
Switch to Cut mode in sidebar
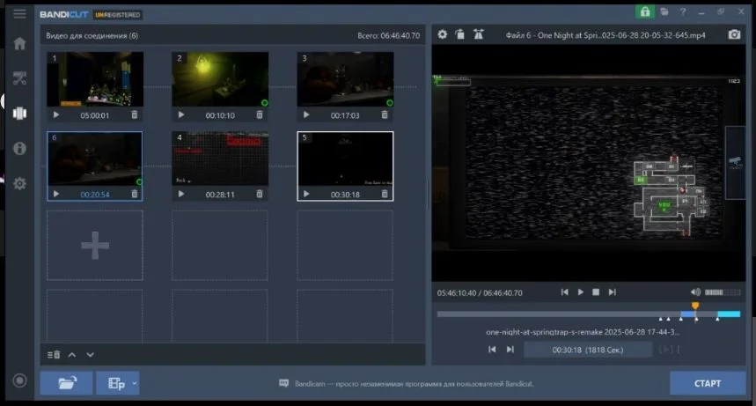pyautogui.click(x=19, y=78)
